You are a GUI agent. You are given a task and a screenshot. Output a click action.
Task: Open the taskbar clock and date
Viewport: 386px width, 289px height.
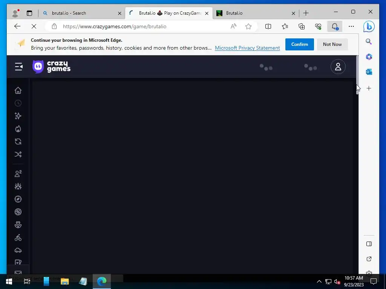click(354, 281)
